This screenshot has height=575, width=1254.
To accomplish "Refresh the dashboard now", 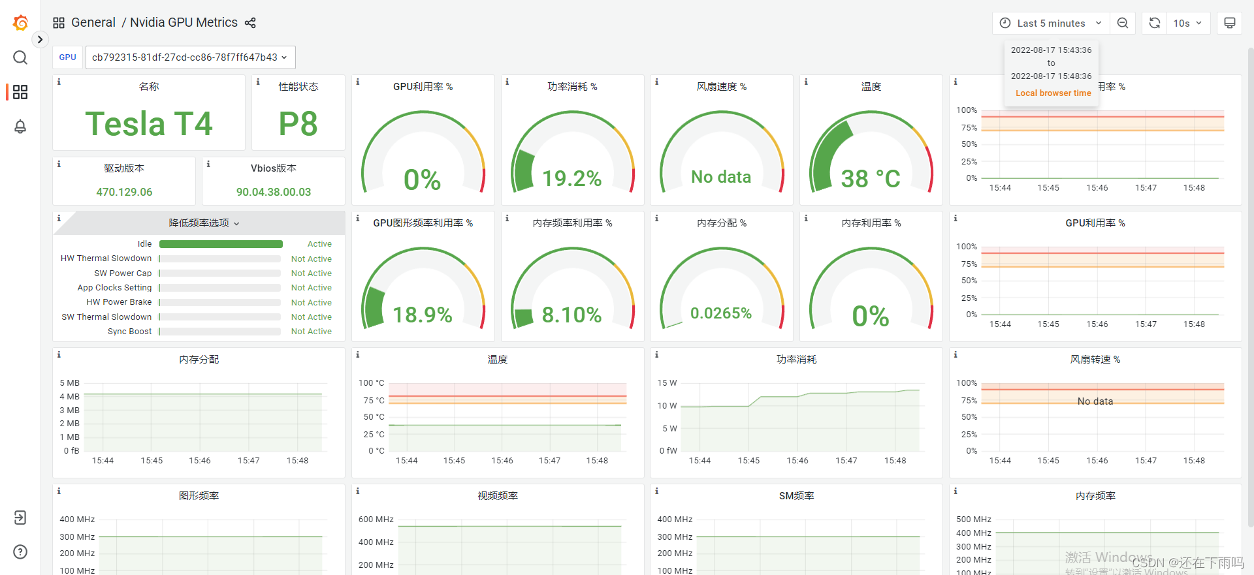I will pos(1155,23).
